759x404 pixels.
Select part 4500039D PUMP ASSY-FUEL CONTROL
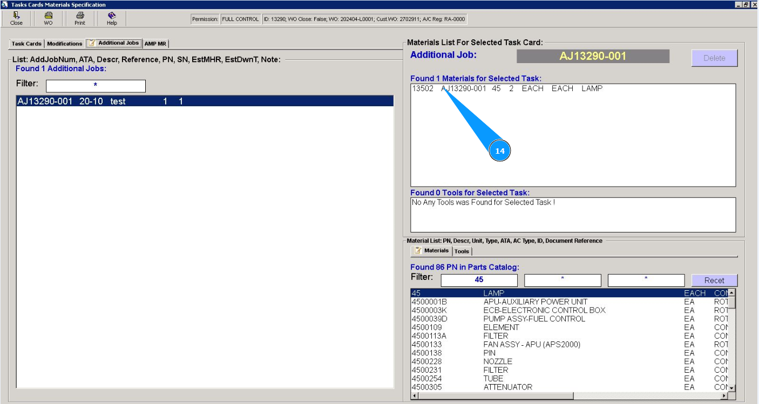click(x=570, y=319)
